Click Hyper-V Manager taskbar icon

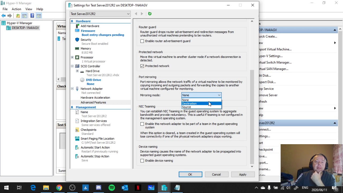tap(164, 188)
